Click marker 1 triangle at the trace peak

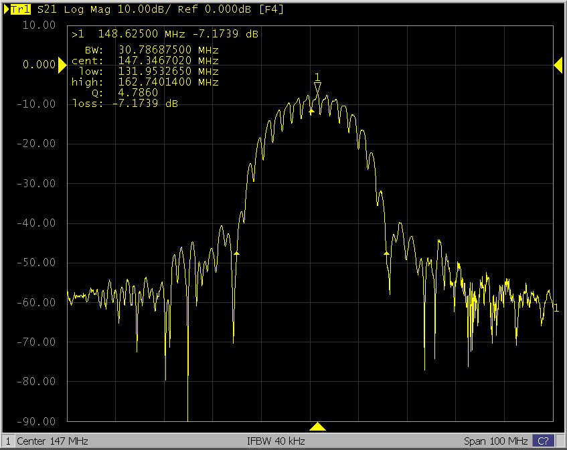(x=318, y=88)
